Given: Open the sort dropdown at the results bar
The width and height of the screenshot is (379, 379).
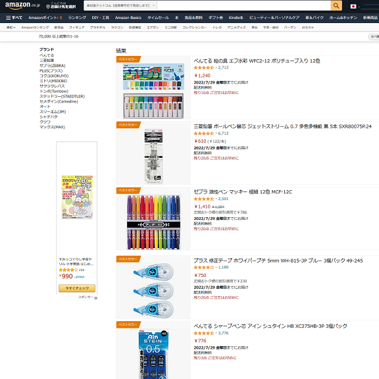Looking at the screenshot, I should pyautogui.click(x=374, y=36).
